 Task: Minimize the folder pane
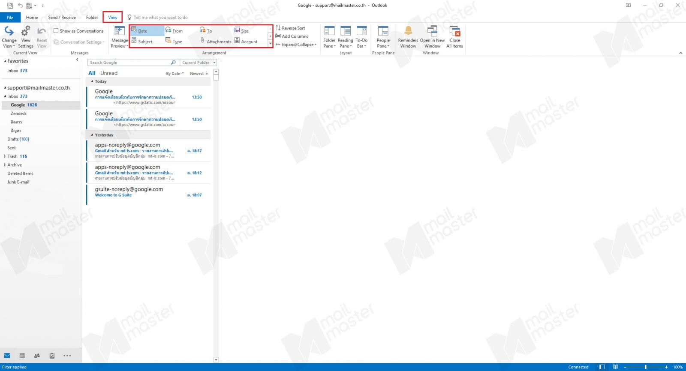pos(77,60)
